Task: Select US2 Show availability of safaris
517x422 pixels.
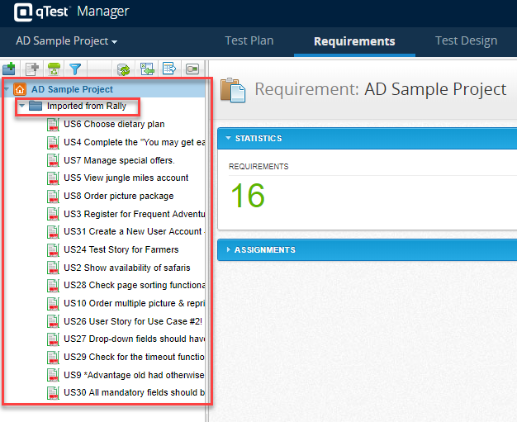Action: 126,268
